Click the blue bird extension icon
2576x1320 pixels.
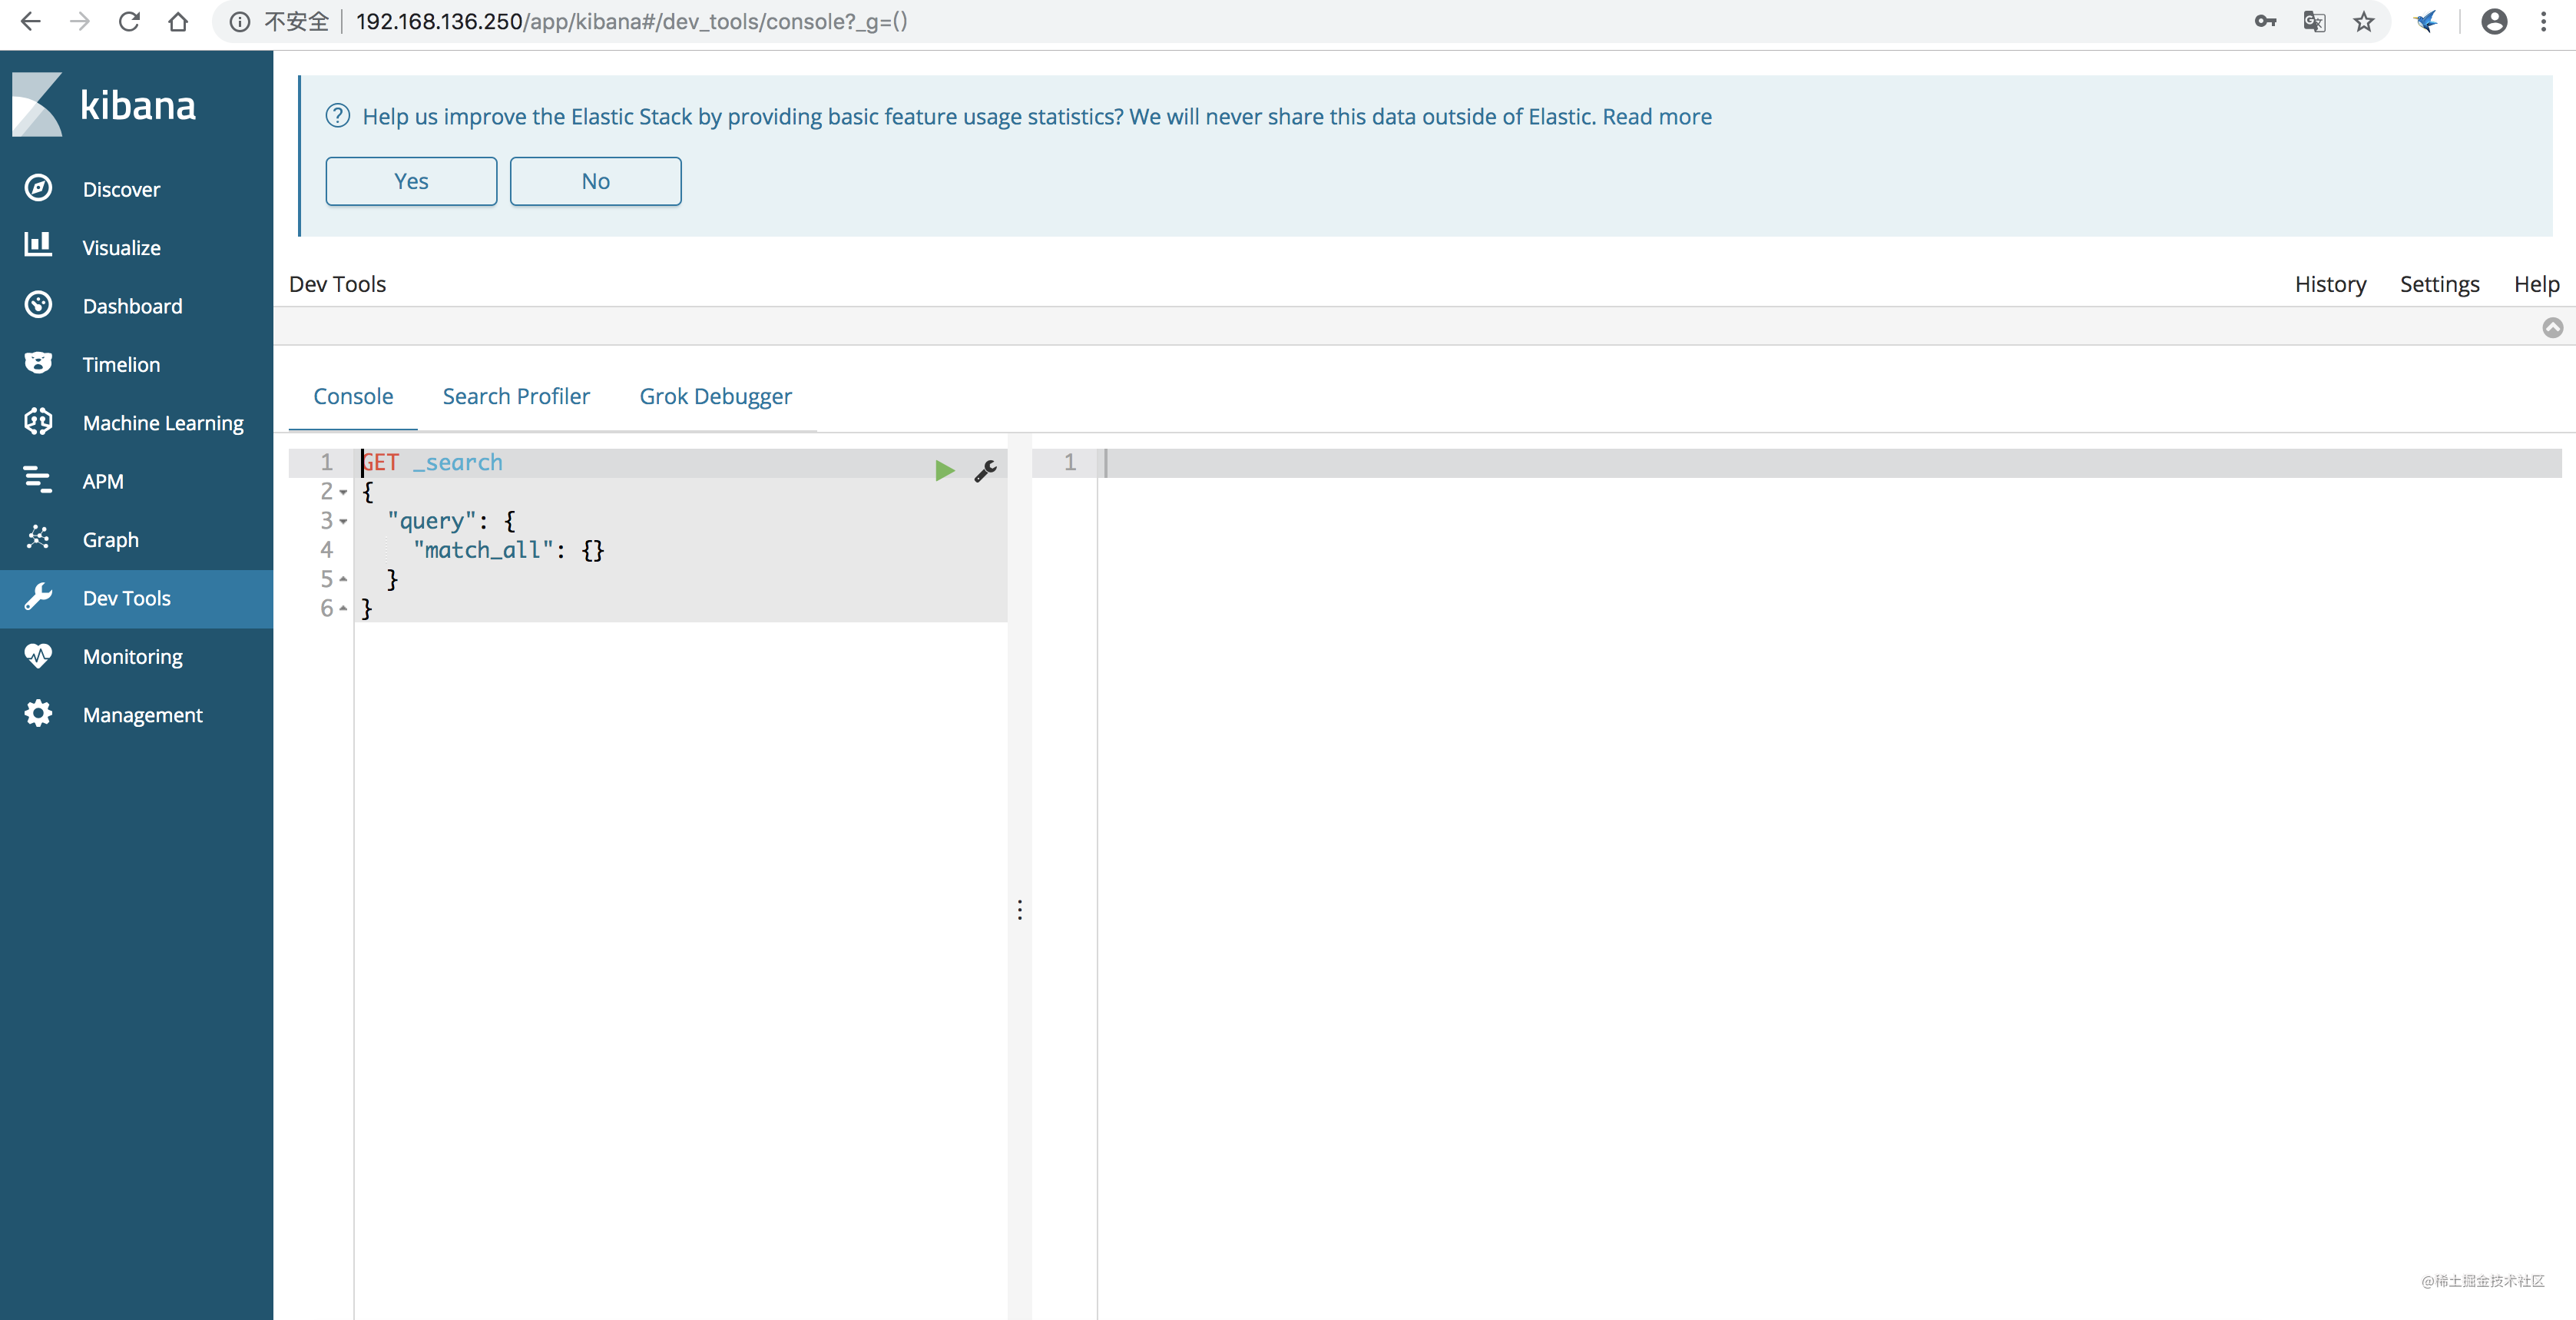pos(2426,21)
